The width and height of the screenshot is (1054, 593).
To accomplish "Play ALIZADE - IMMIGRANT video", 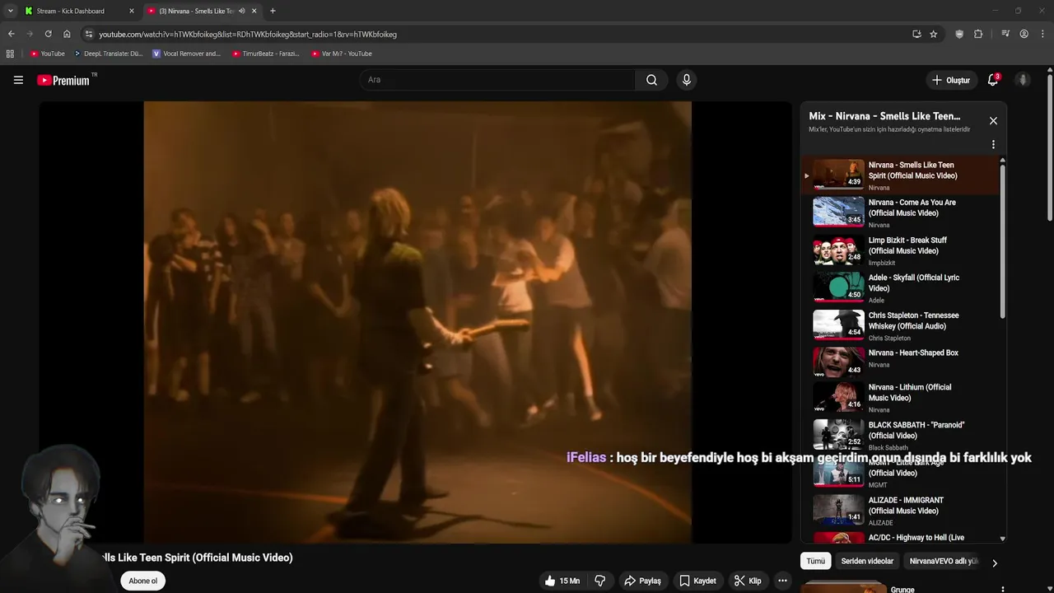I will point(900,509).
